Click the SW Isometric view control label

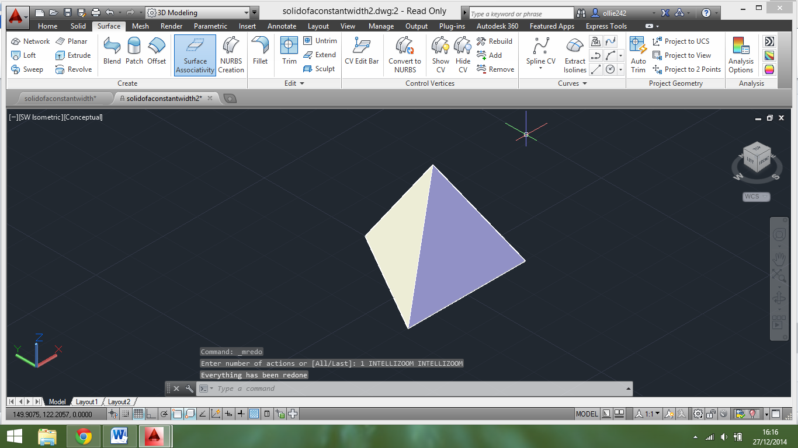pyautogui.click(x=40, y=117)
